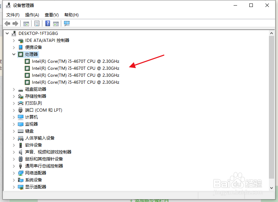Collapse the 处理器 node
The image size is (278, 202).
click(x=14, y=54)
